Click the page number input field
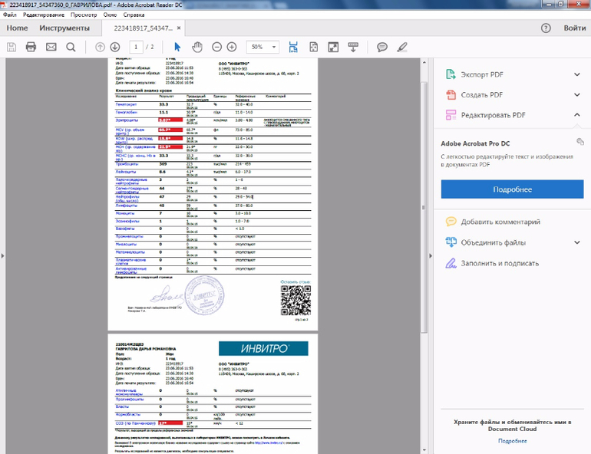The height and width of the screenshot is (454, 591). click(x=136, y=47)
